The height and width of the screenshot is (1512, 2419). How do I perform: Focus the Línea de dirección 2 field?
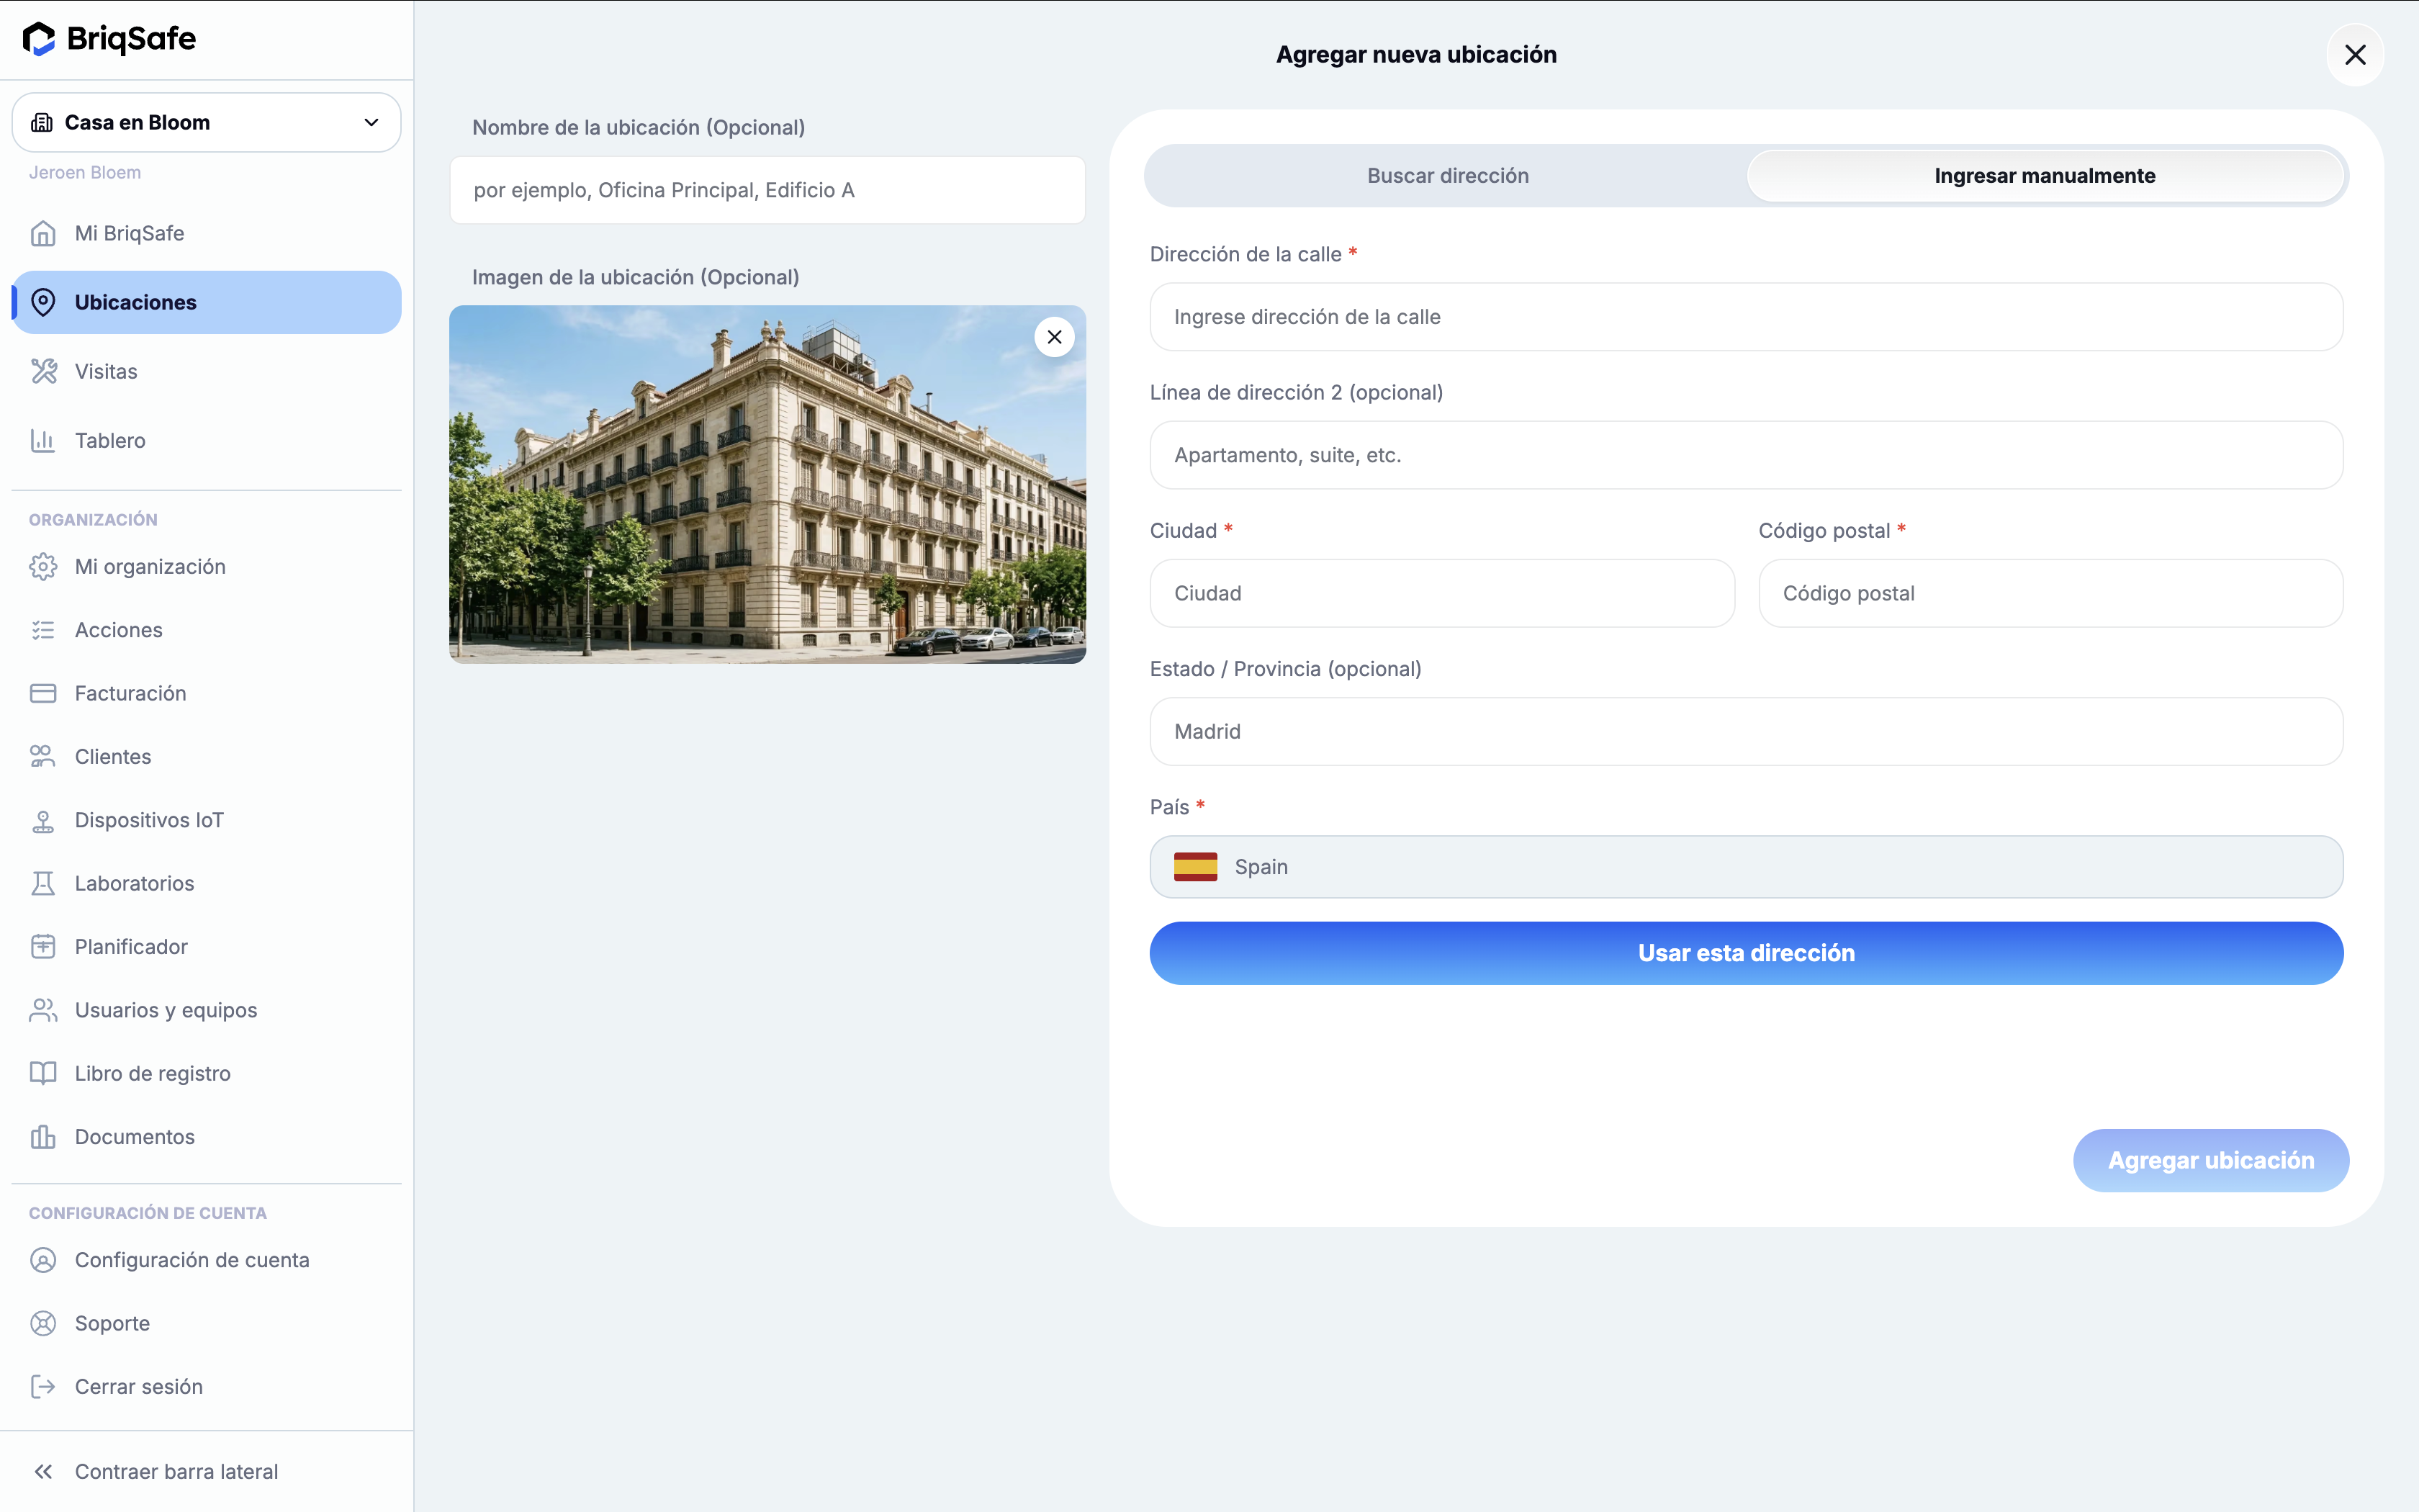(x=1745, y=455)
